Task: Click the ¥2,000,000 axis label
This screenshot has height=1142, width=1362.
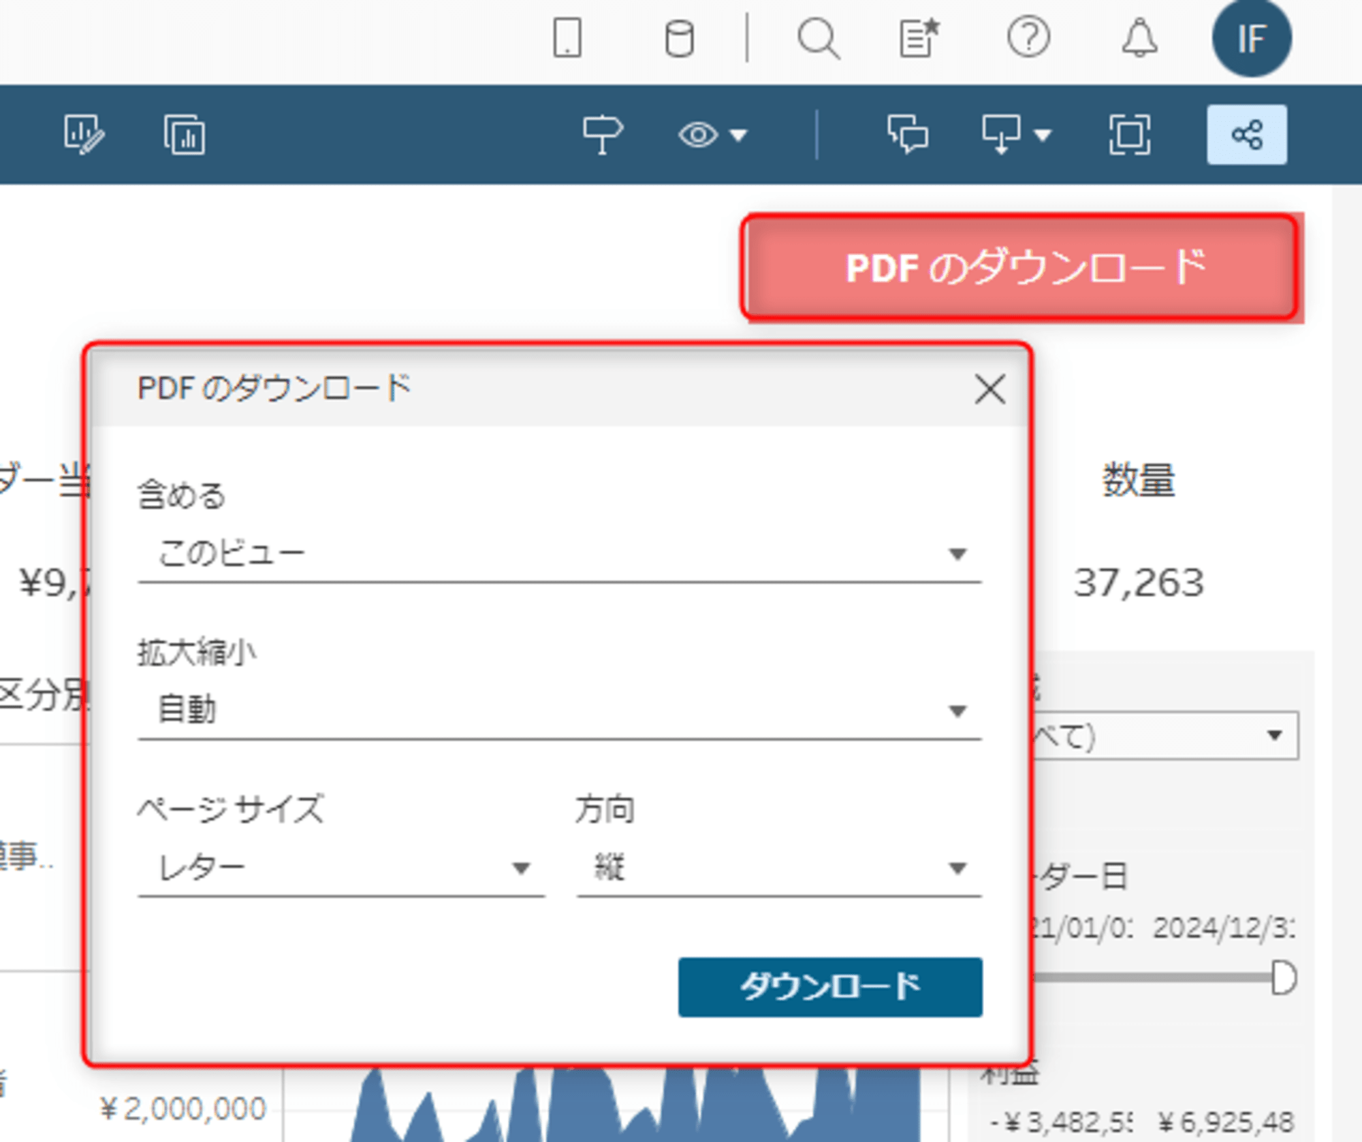Action: (x=183, y=1109)
